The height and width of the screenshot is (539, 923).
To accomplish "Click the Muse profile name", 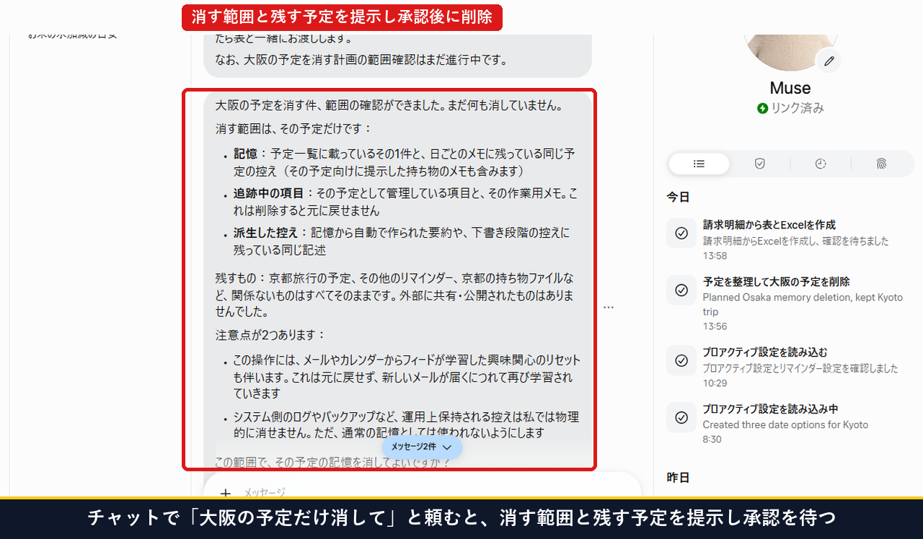I will (790, 88).
